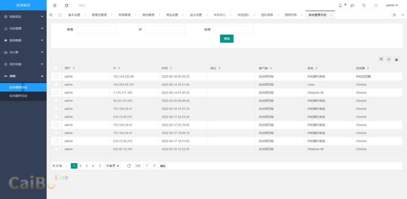Click the theme palette icon in the header
This screenshot has height=199, width=407.
[x=352, y=5]
